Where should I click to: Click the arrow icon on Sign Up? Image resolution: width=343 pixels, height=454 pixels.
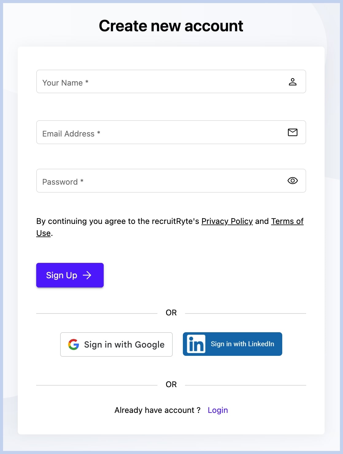(x=87, y=275)
